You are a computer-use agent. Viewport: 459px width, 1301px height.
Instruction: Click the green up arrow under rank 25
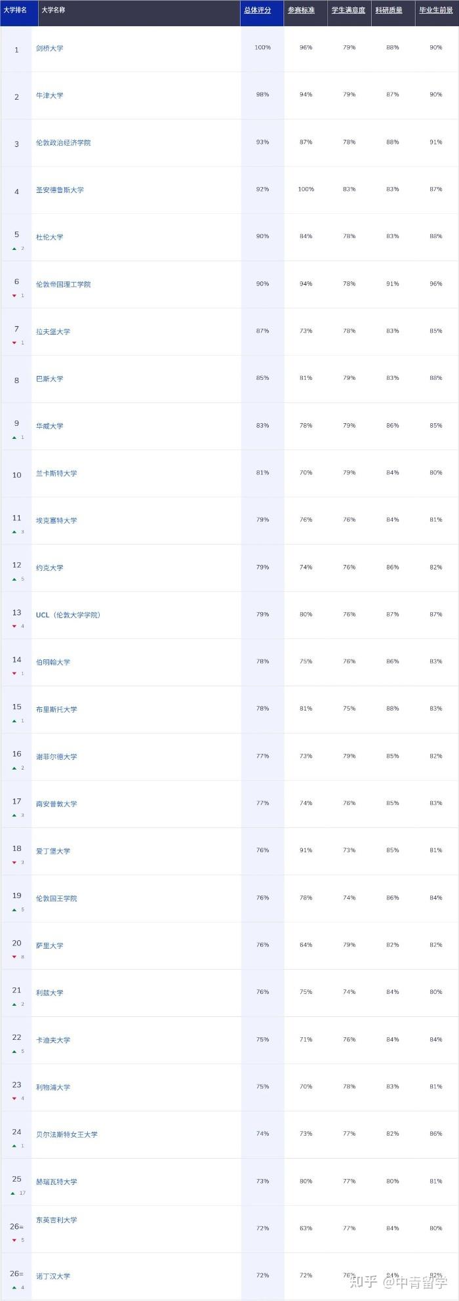click(x=14, y=1193)
